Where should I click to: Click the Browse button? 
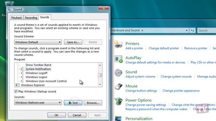point(93,103)
